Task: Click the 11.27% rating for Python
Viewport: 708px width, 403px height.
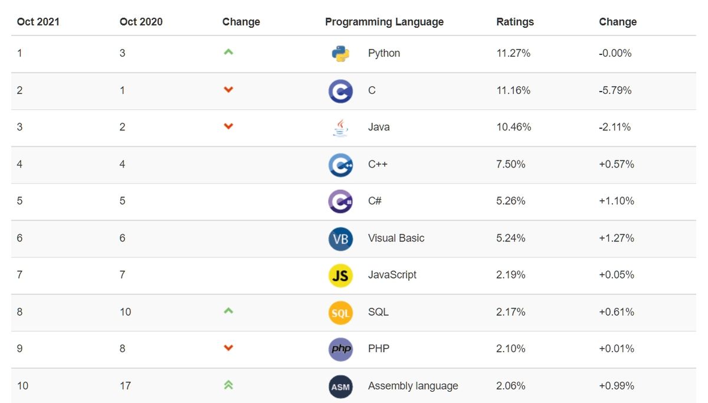Action: click(513, 53)
